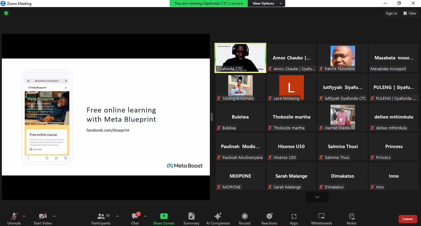Select the Thokozile martha participant tile
Viewport: 421px width, 226px height.
click(291, 117)
